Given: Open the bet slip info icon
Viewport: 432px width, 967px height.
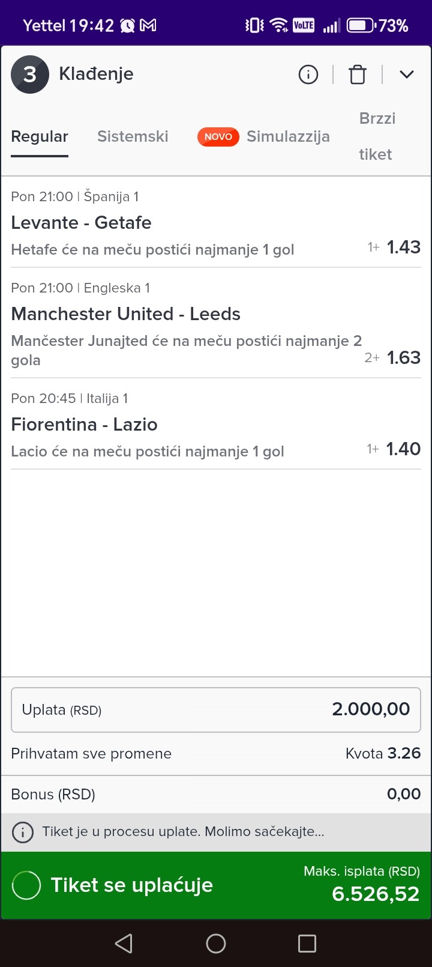Looking at the screenshot, I should 308,74.
